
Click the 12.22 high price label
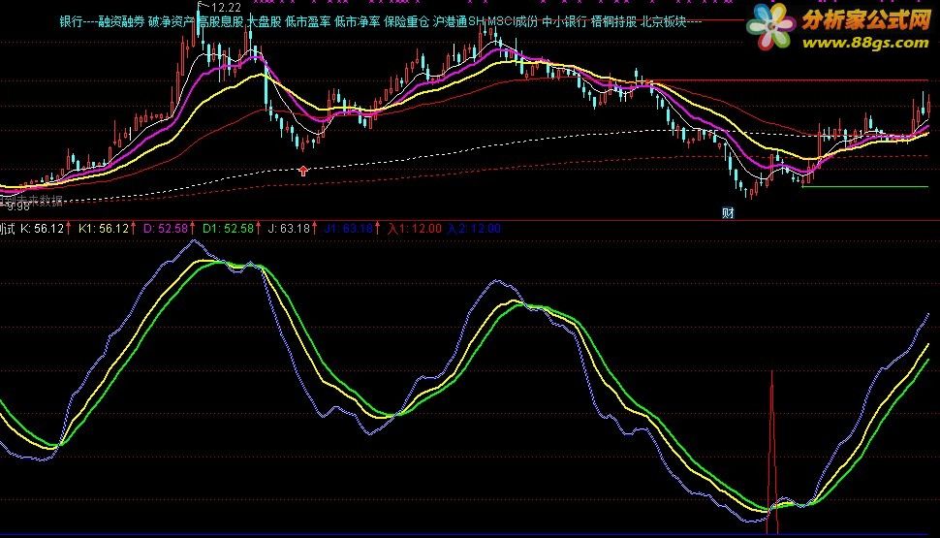[226, 8]
